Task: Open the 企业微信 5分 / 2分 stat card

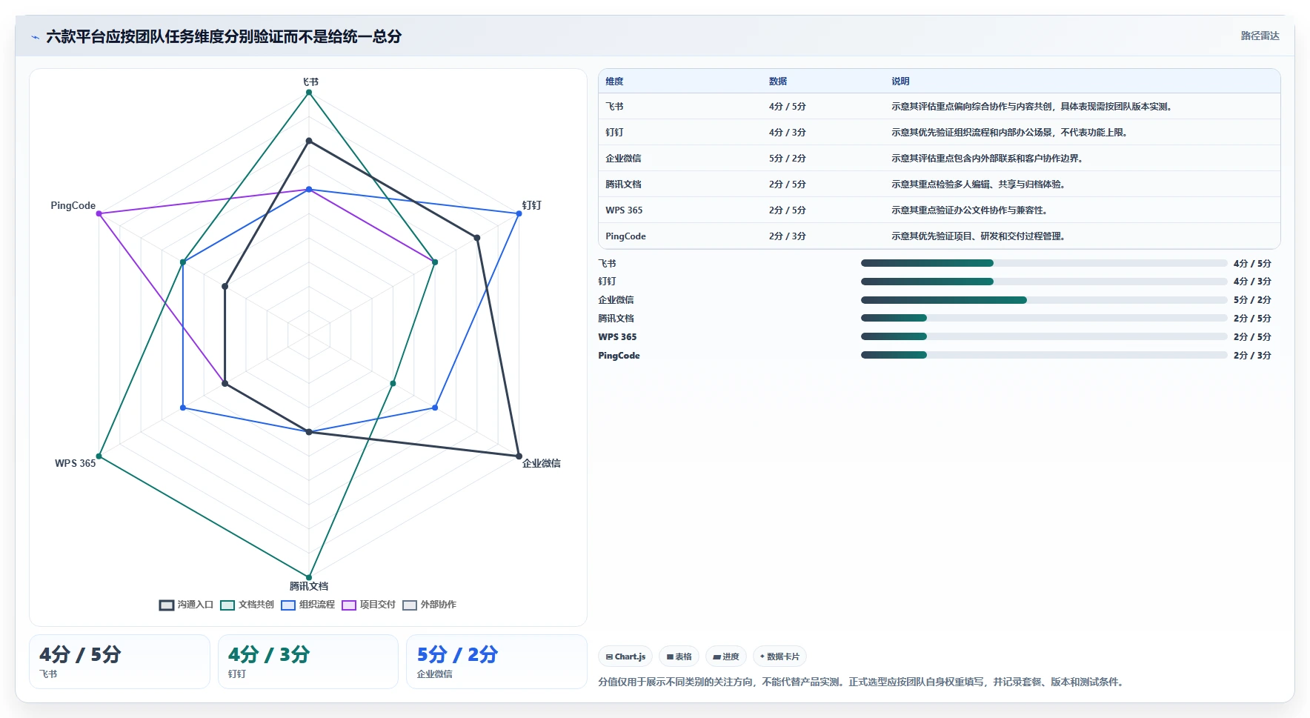Action: tap(496, 662)
